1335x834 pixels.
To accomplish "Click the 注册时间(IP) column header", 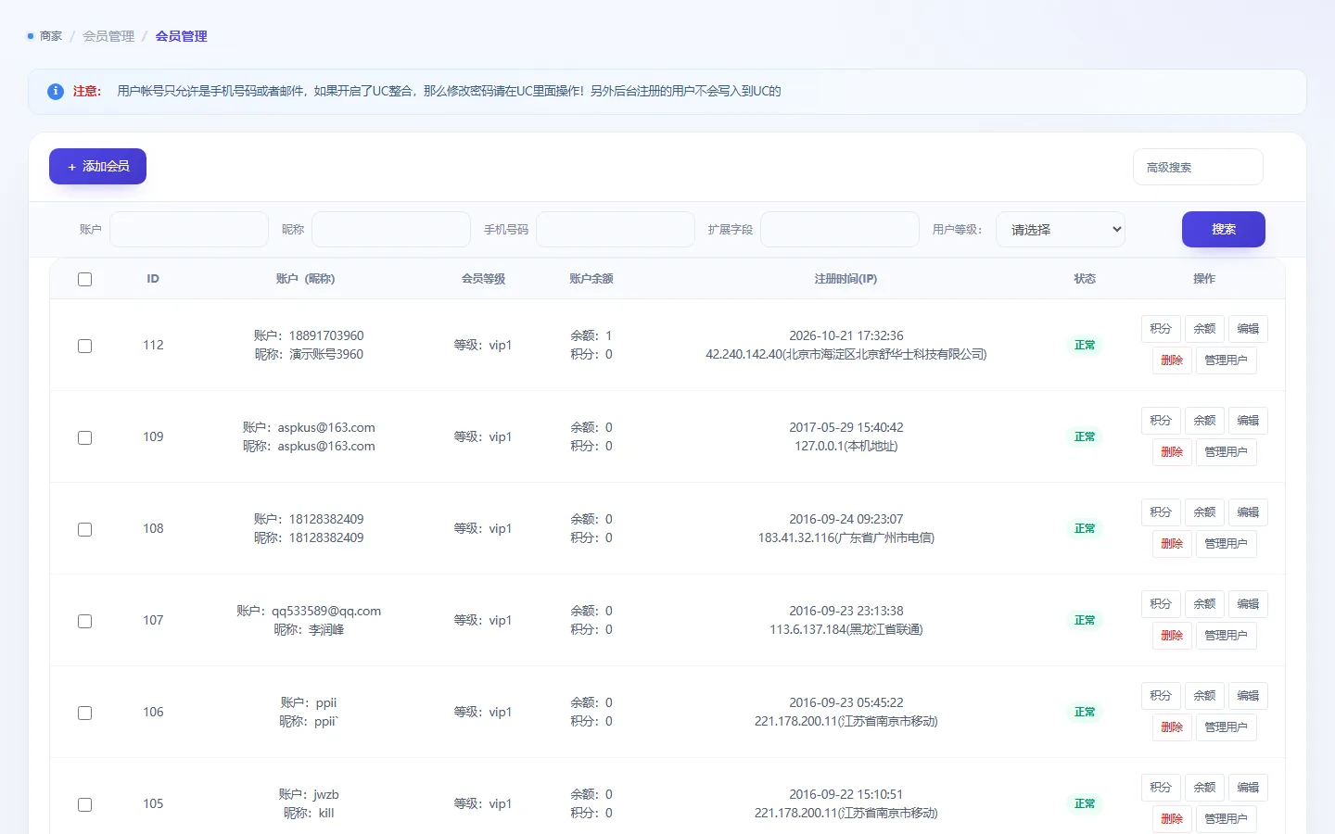I will click(x=845, y=279).
